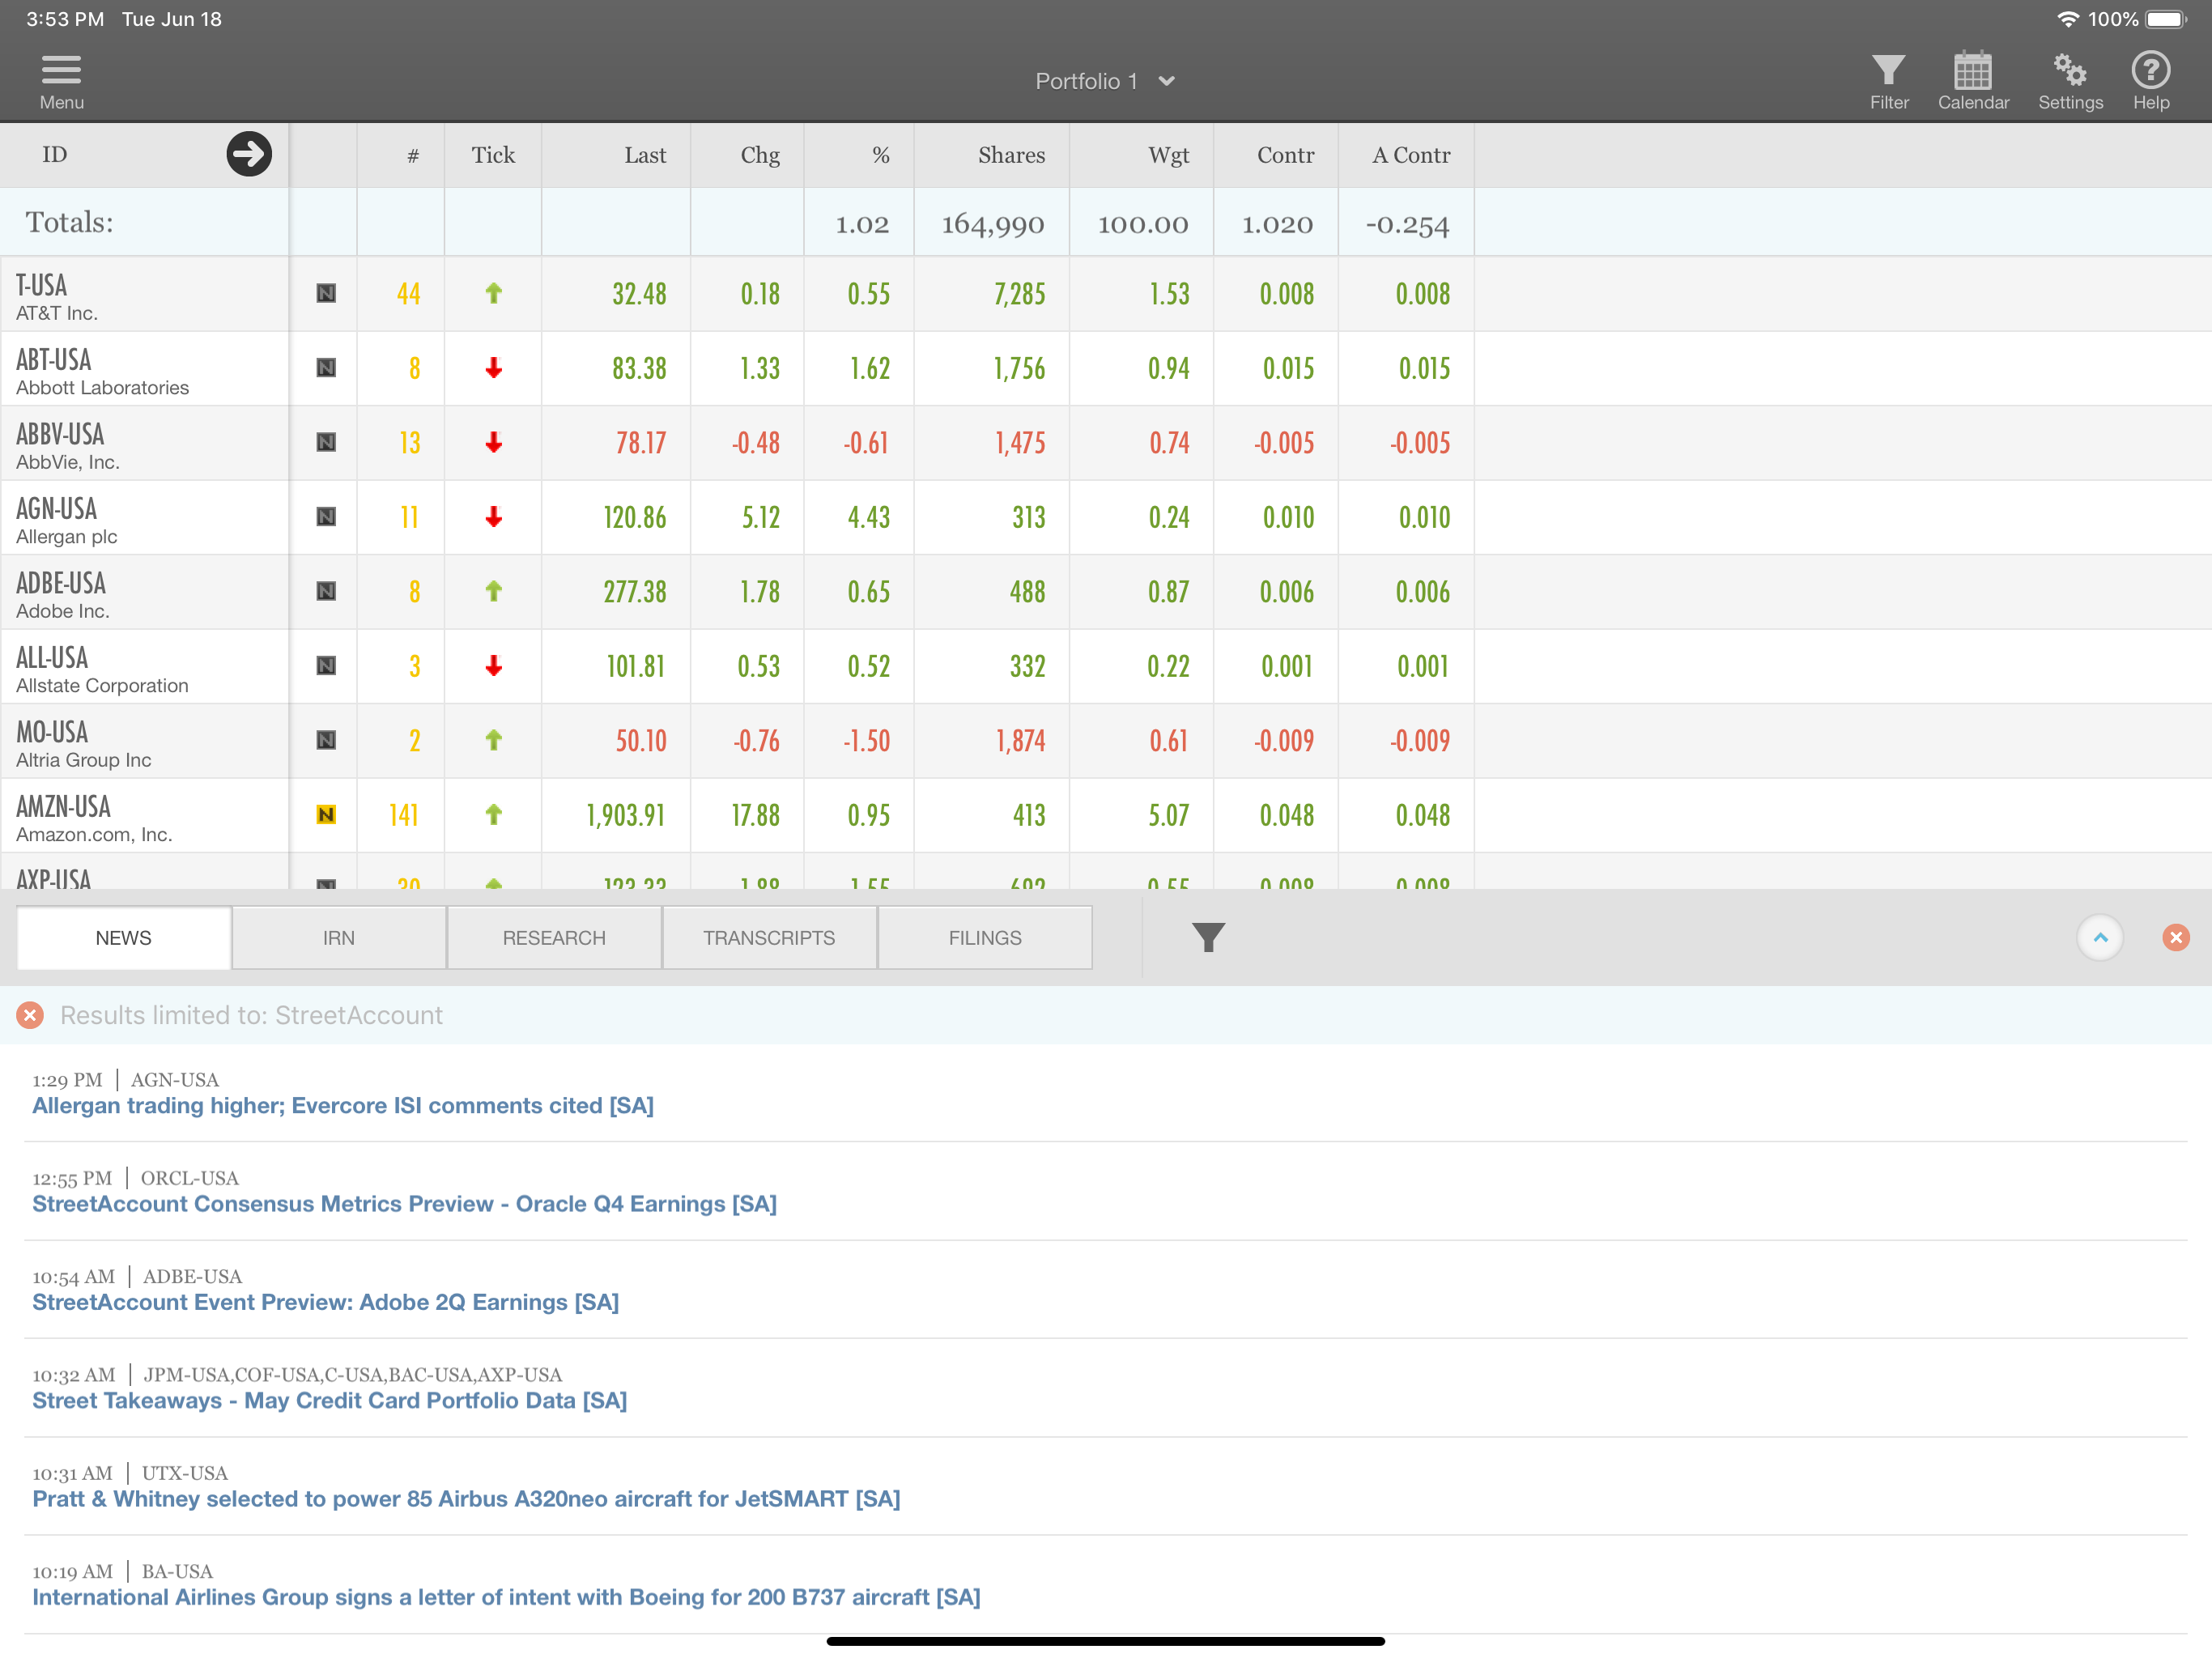The image size is (2212, 1658).
Task: Click the news icon in ADBE-USA row
Action: (x=326, y=591)
